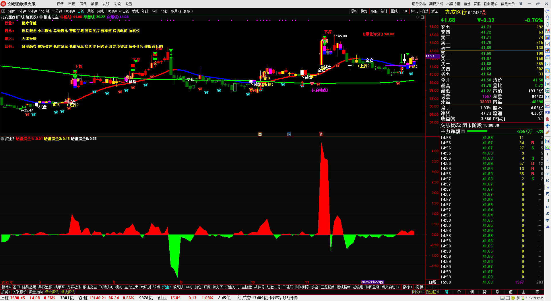Show more indicator tabs with the arrow
Screen dimensions: 551x301
(398, 287)
